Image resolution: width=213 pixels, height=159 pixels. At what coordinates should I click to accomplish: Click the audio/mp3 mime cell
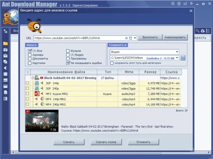128,94
